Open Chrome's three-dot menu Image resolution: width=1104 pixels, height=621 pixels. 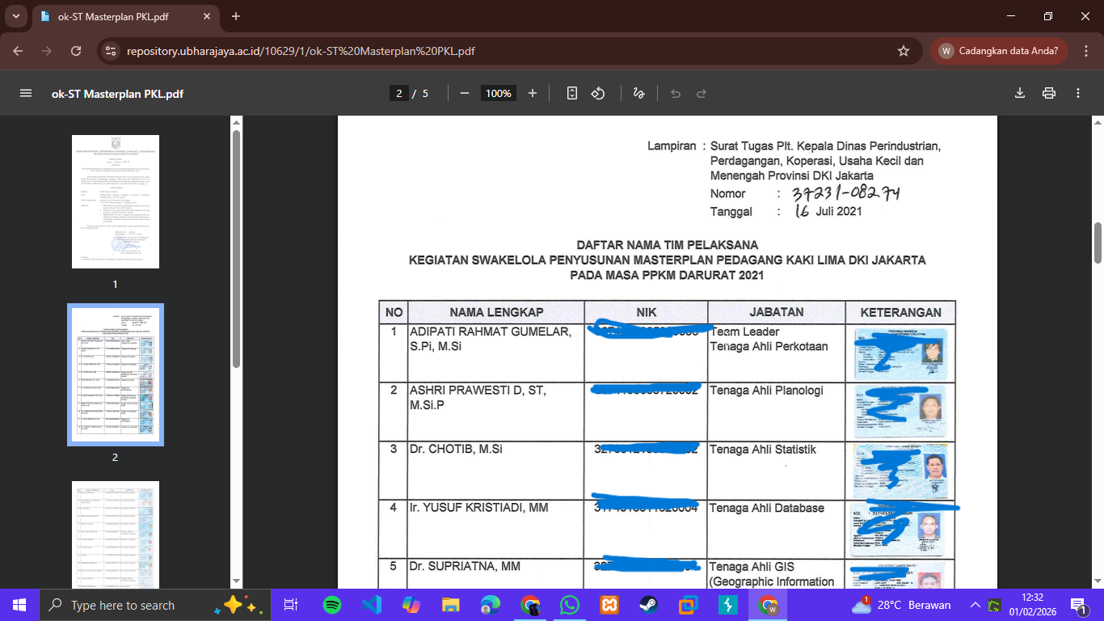[x=1085, y=51]
